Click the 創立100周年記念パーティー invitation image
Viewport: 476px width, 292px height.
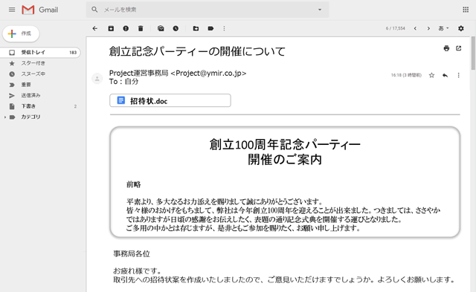tap(285, 182)
